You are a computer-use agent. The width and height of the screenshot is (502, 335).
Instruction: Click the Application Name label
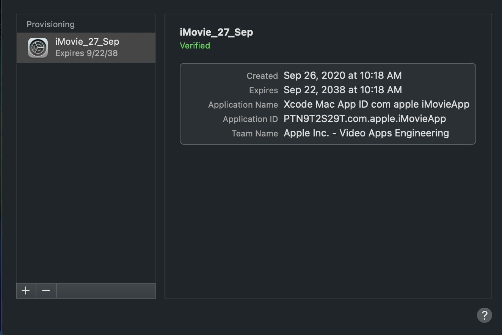243,105
